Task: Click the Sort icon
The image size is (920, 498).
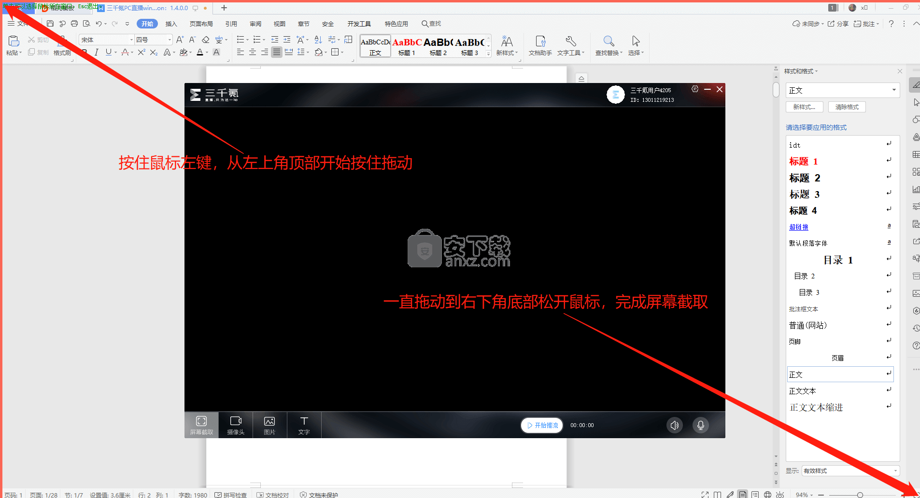Action: click(318, 40)
